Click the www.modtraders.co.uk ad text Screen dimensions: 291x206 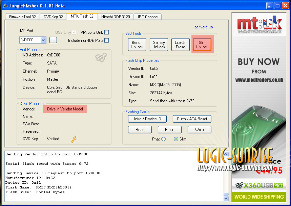(259, 80)
